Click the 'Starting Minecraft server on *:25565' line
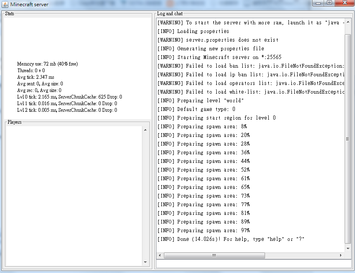The width and height of the screenshot is (355, 273). [219, 57]
